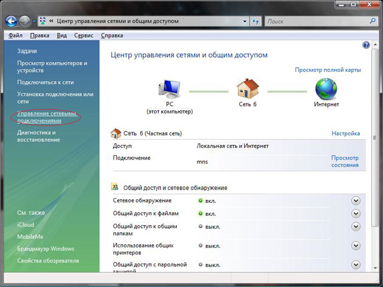The image size is (383, 287).
Task: Click in the Поиск search field
Action: (x=316, y=22)
